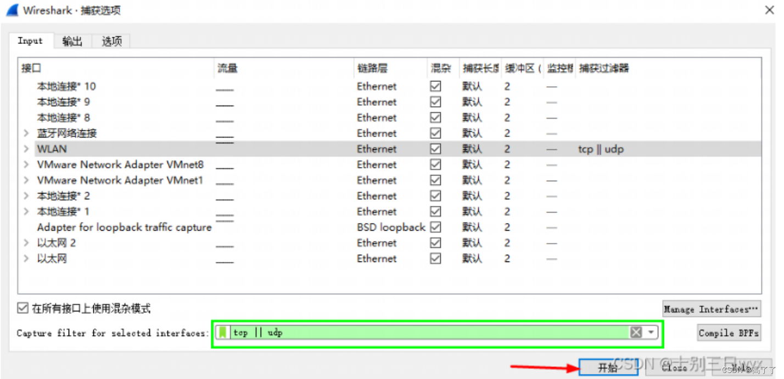
Task: Toggle promiscuous checkbox for 以太网 2
Action: tap(435, 243)
